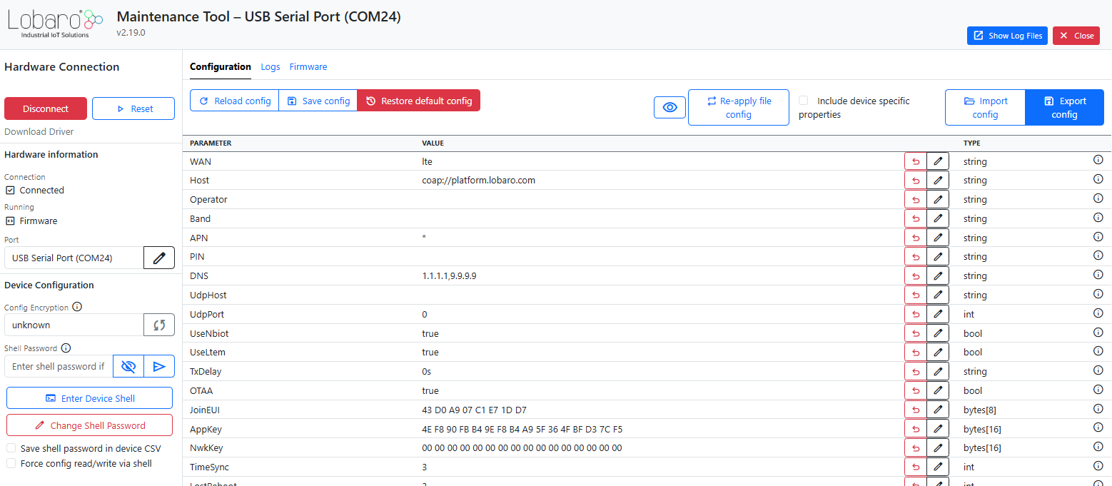1112x486 pixels.
Task: Revert the AppKey parameter value
Action: point(916,429)
